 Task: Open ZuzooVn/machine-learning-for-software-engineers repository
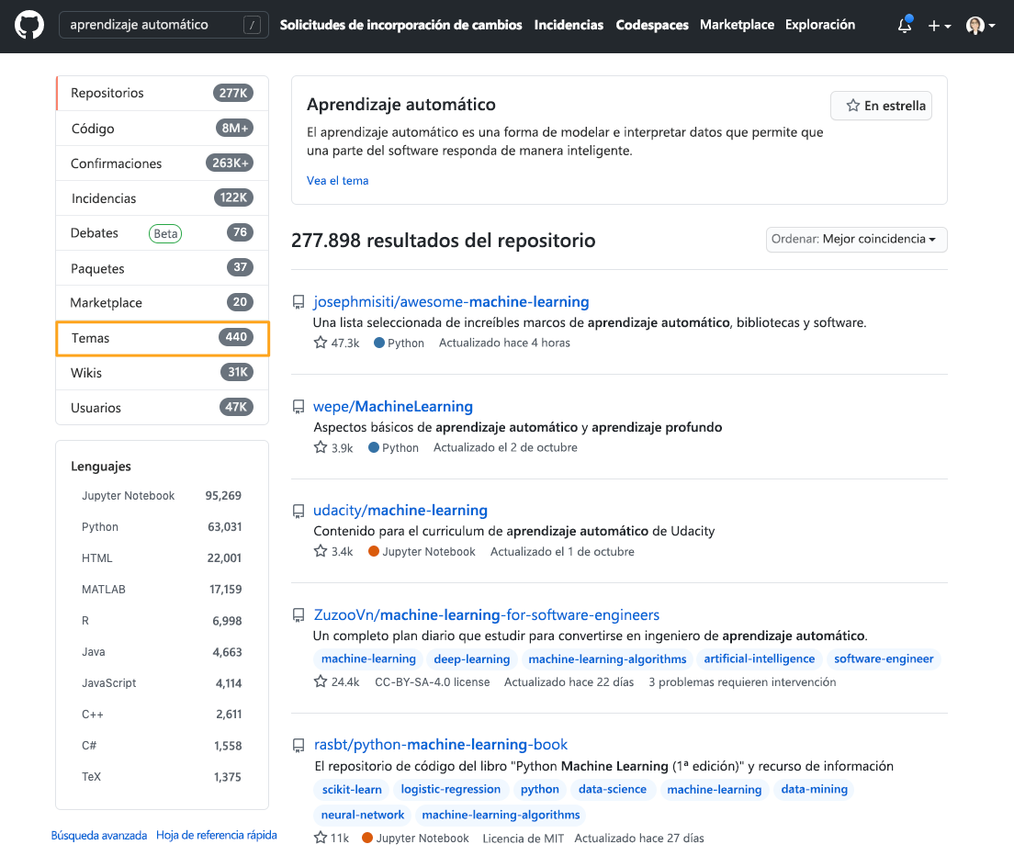tap(486, 614)
